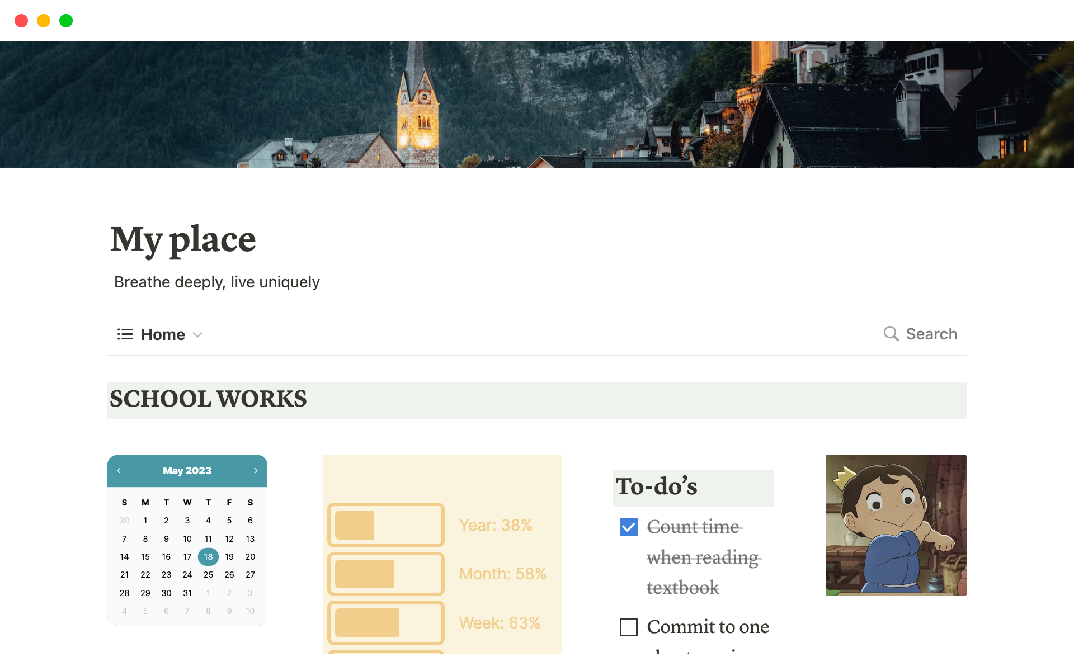Screen dimensions: 1074x671
Task: Click the red traffic light button
Action: [x=21, y=20]
